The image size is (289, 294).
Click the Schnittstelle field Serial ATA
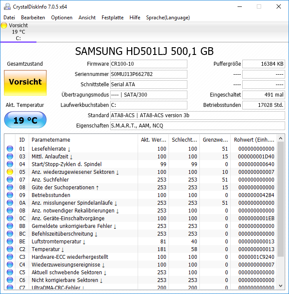pos(149,85)
